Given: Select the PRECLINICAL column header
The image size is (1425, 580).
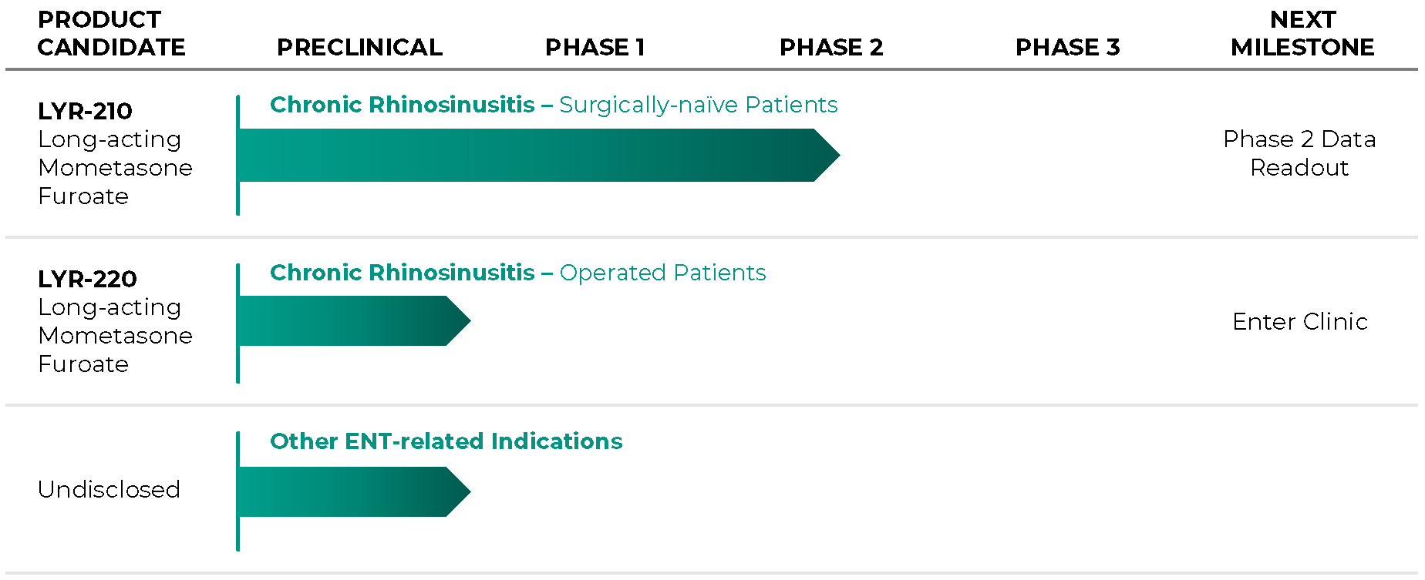Looking at the screenshot, I should pyautogui.click(x=360, y=47).
